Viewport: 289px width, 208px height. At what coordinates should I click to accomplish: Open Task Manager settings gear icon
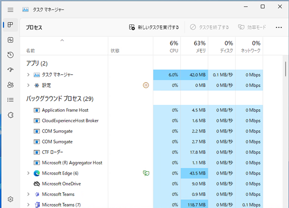(x=10, y=199)
